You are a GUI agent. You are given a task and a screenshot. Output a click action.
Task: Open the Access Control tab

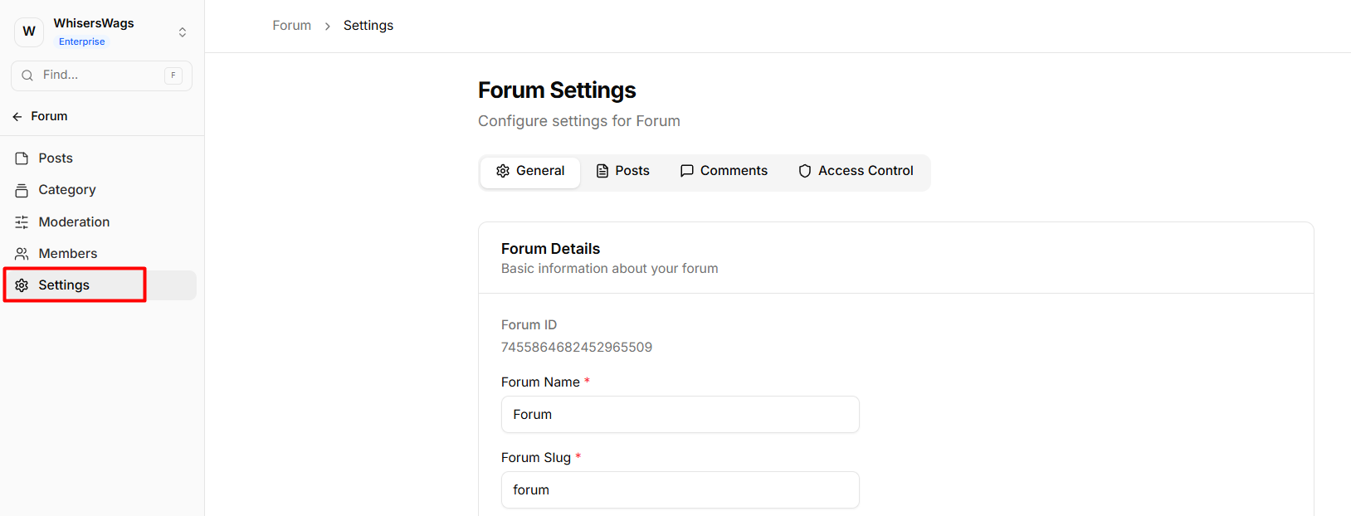(856, 171)
